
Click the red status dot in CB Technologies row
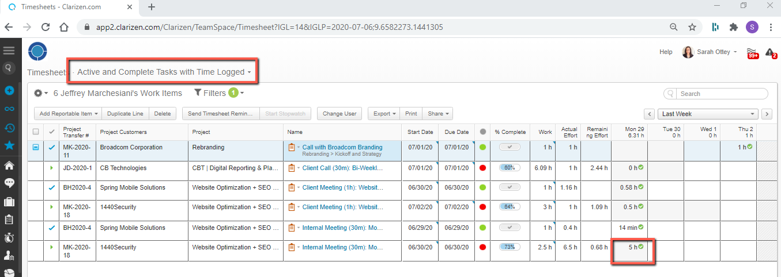pos(483,168)
